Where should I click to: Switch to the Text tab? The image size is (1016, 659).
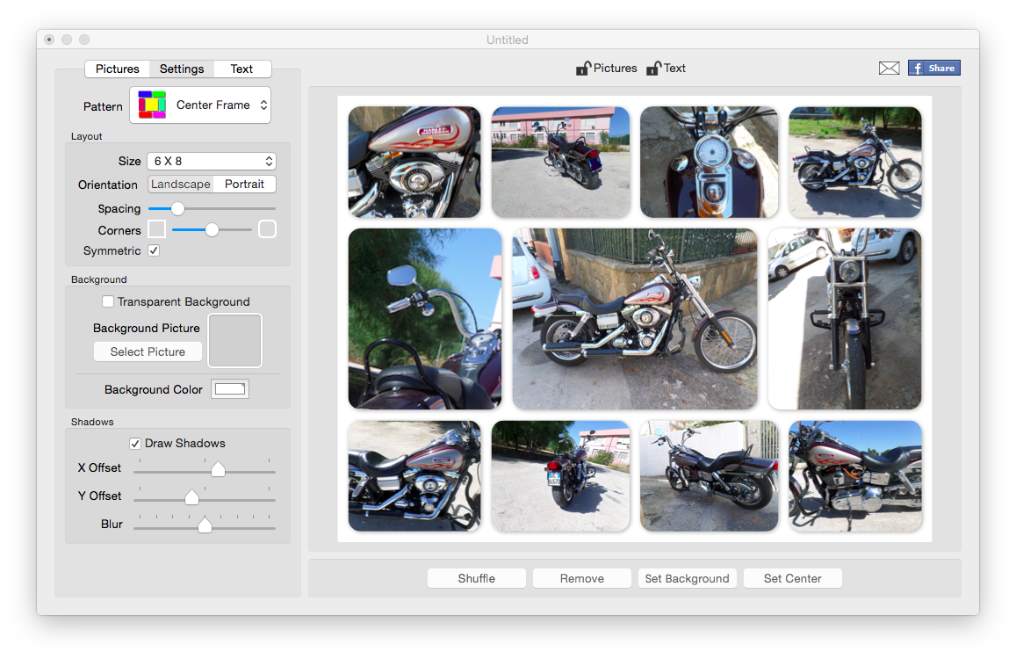[x=242, y=69]
